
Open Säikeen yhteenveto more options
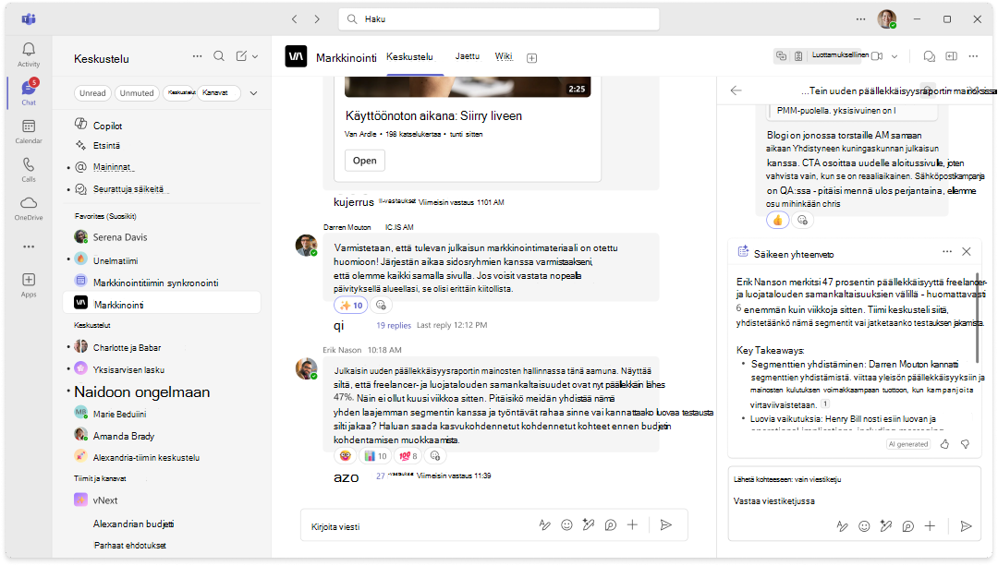click(x=947, y=252)
